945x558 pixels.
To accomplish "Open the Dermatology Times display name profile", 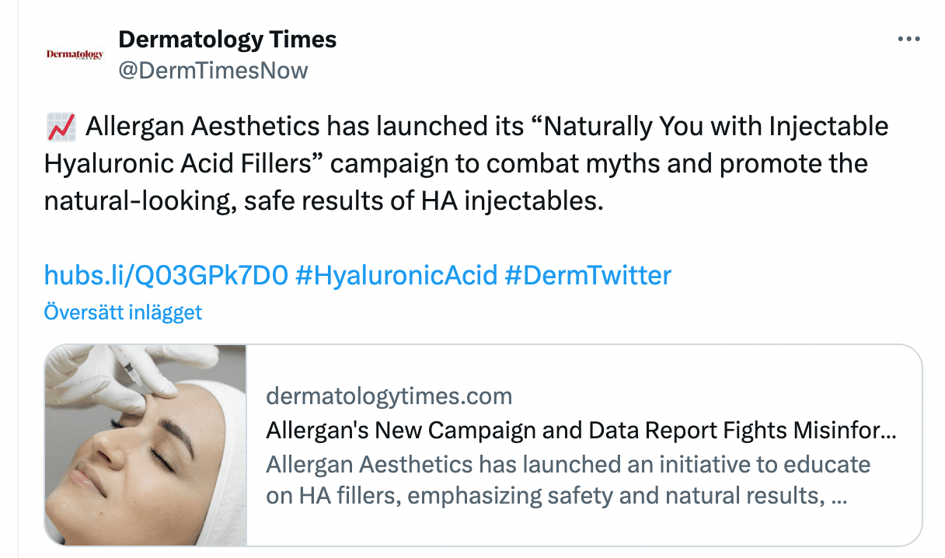I will coord(227,39).
